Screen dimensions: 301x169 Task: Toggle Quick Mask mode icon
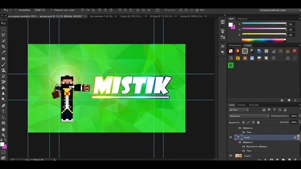click(3, 152)
